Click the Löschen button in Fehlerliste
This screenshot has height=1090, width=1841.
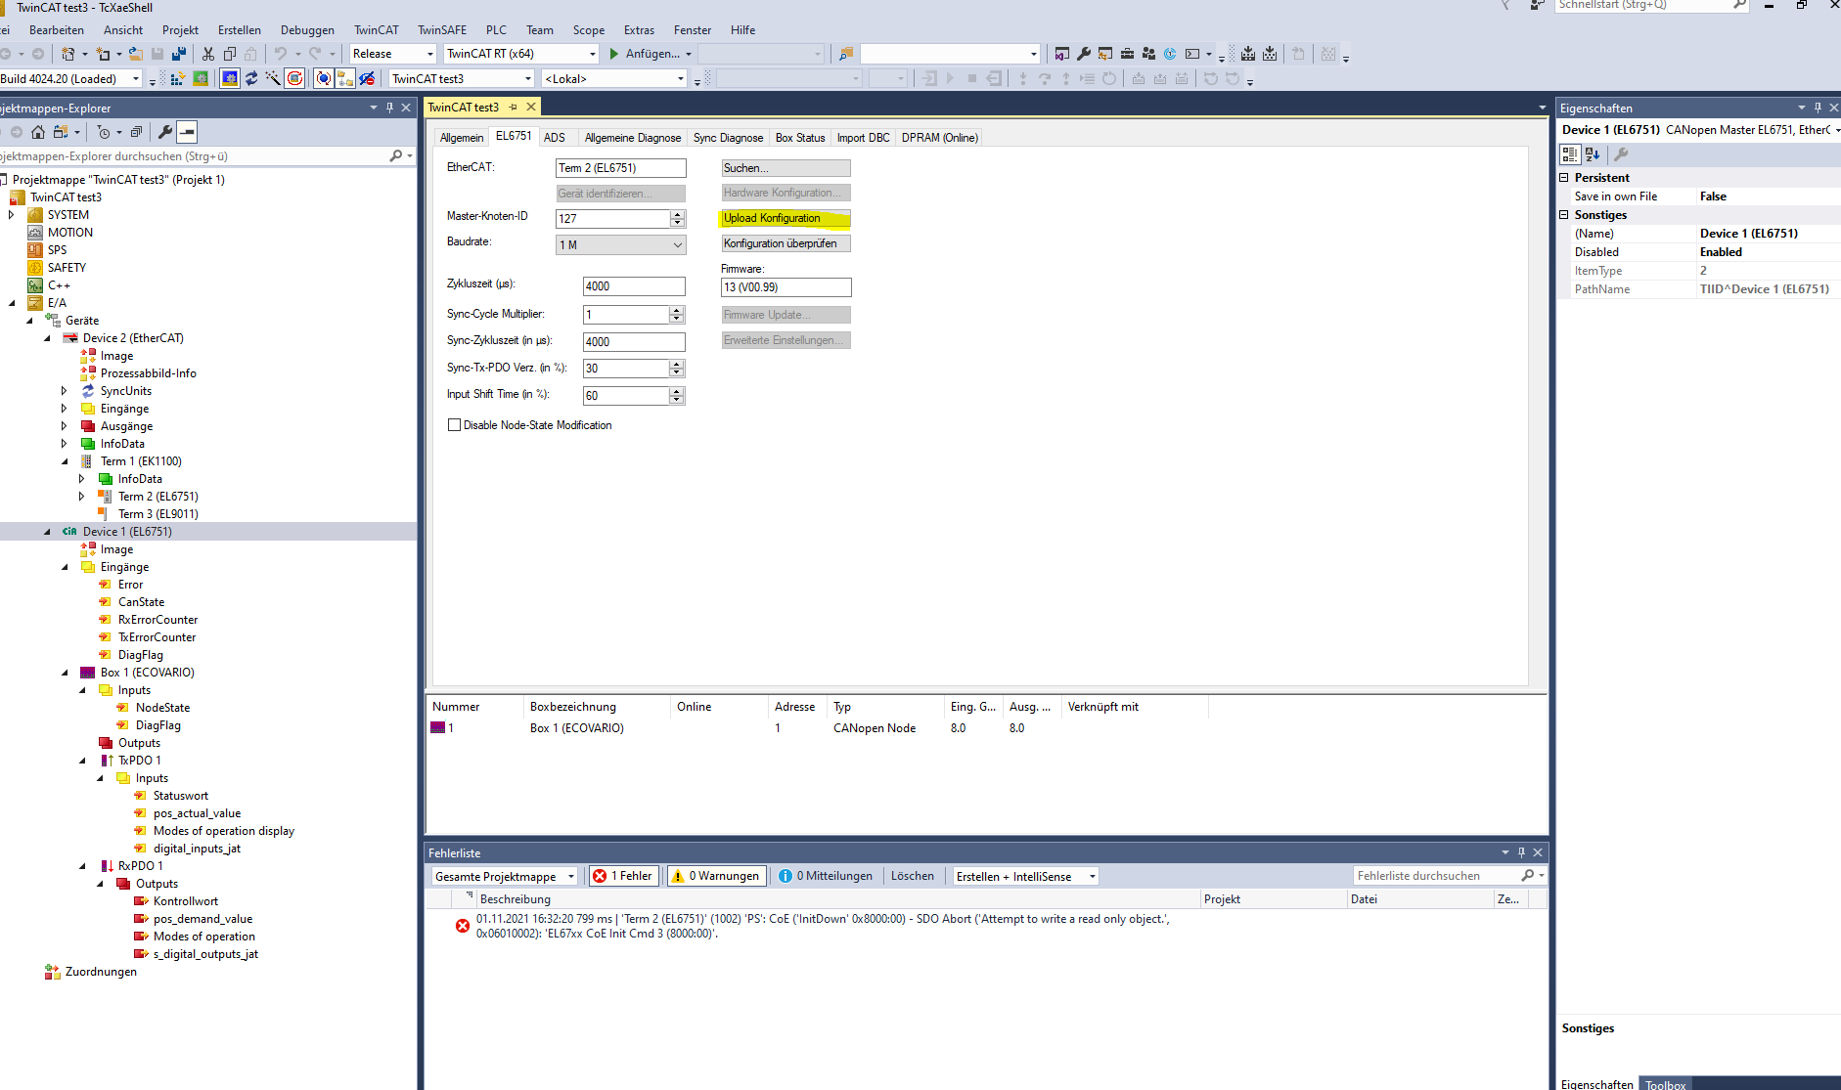[912, 876]
